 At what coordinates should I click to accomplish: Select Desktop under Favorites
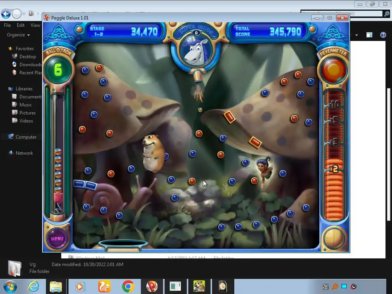click(28, 57)
